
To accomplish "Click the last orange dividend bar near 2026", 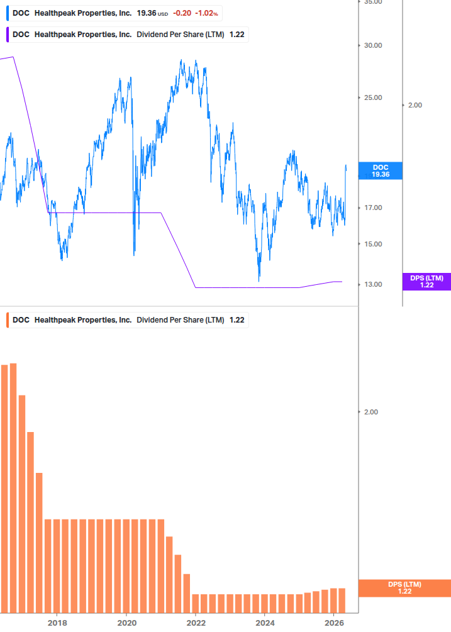I will (x=342, y=601).
